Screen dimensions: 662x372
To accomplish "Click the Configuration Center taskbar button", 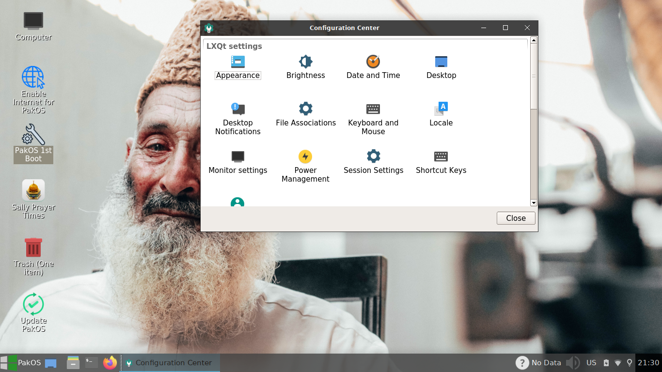I will coord(170,362).
